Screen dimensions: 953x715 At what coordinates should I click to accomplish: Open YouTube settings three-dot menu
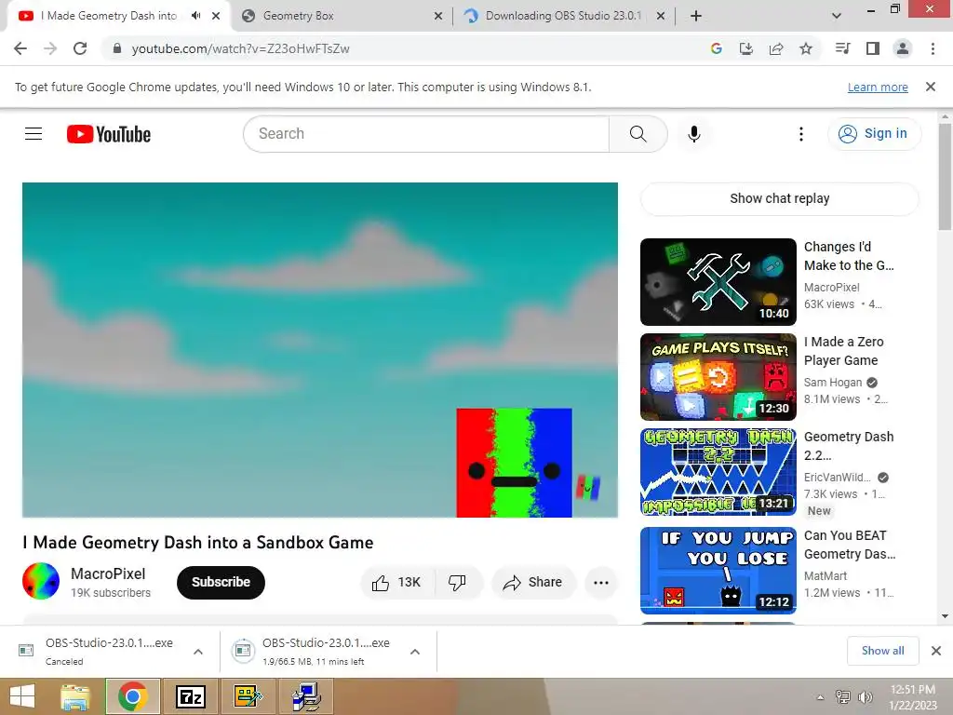801,134
